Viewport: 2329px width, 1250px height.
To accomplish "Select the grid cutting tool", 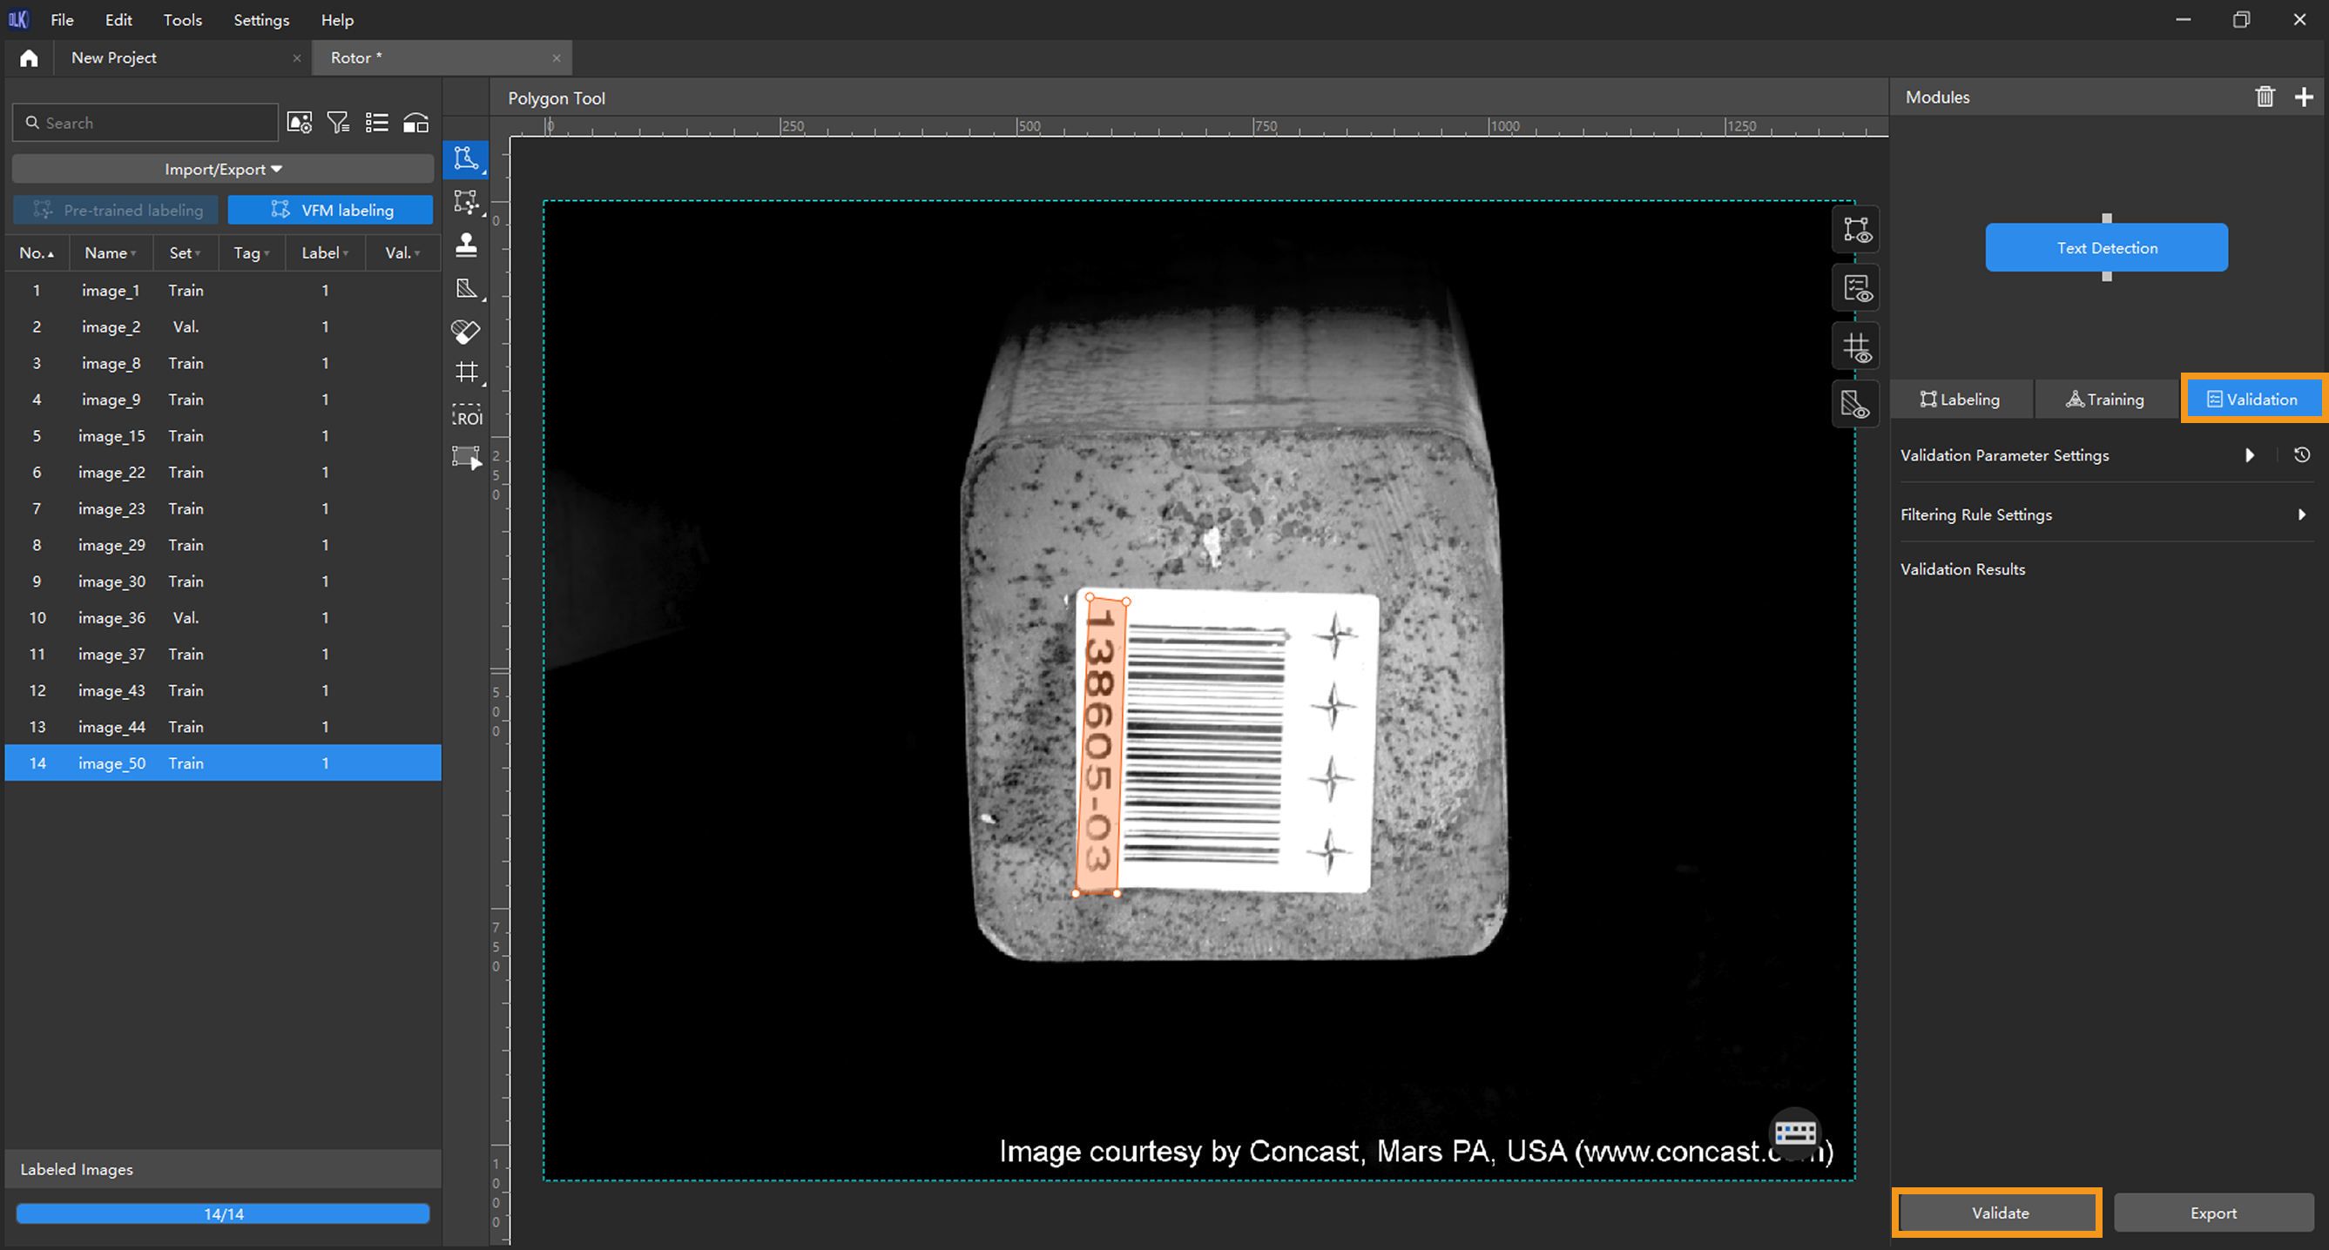I will tap(466, 373).
